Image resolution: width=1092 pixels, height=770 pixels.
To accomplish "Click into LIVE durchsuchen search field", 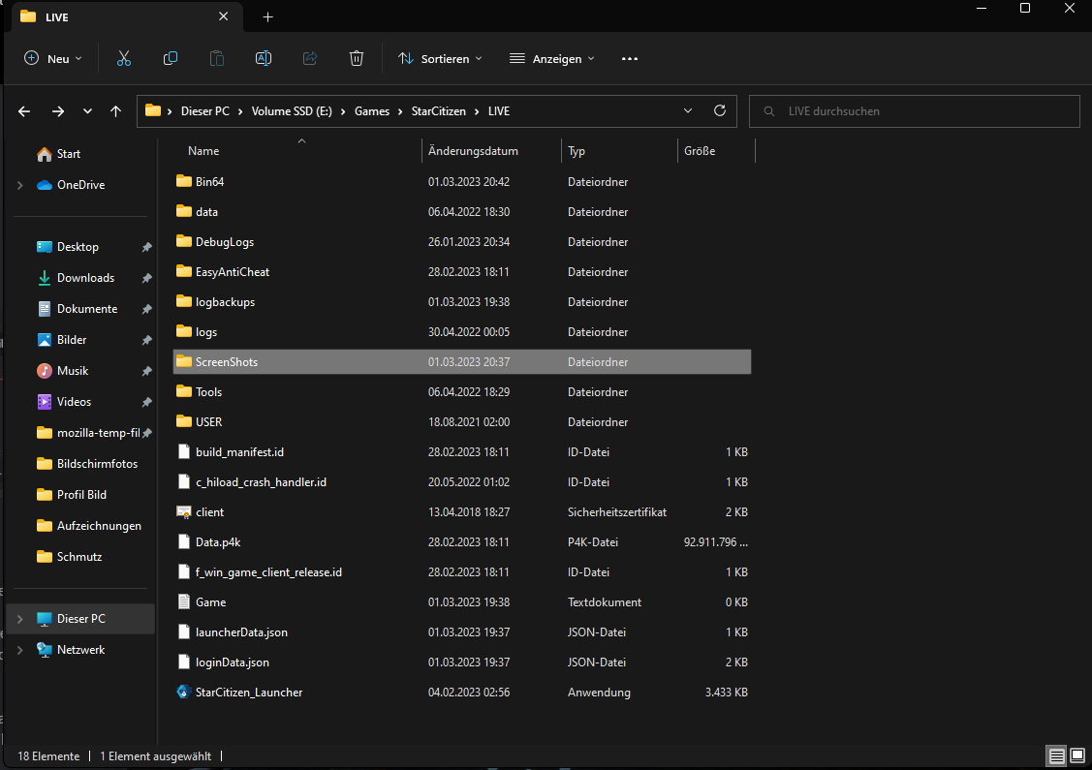I will click(915, 111).
